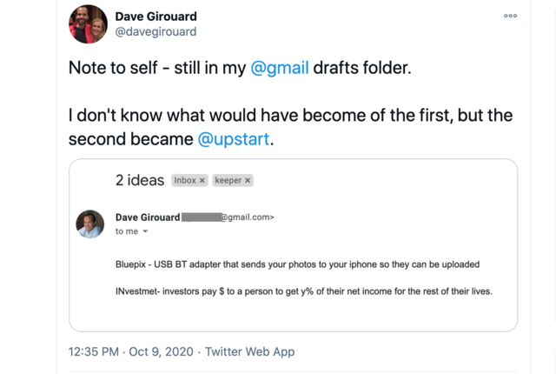Image resolution: width=556 pixels, height=374 pixels.
Task: Remove the keeper label with its x
Action: (248, 181)
